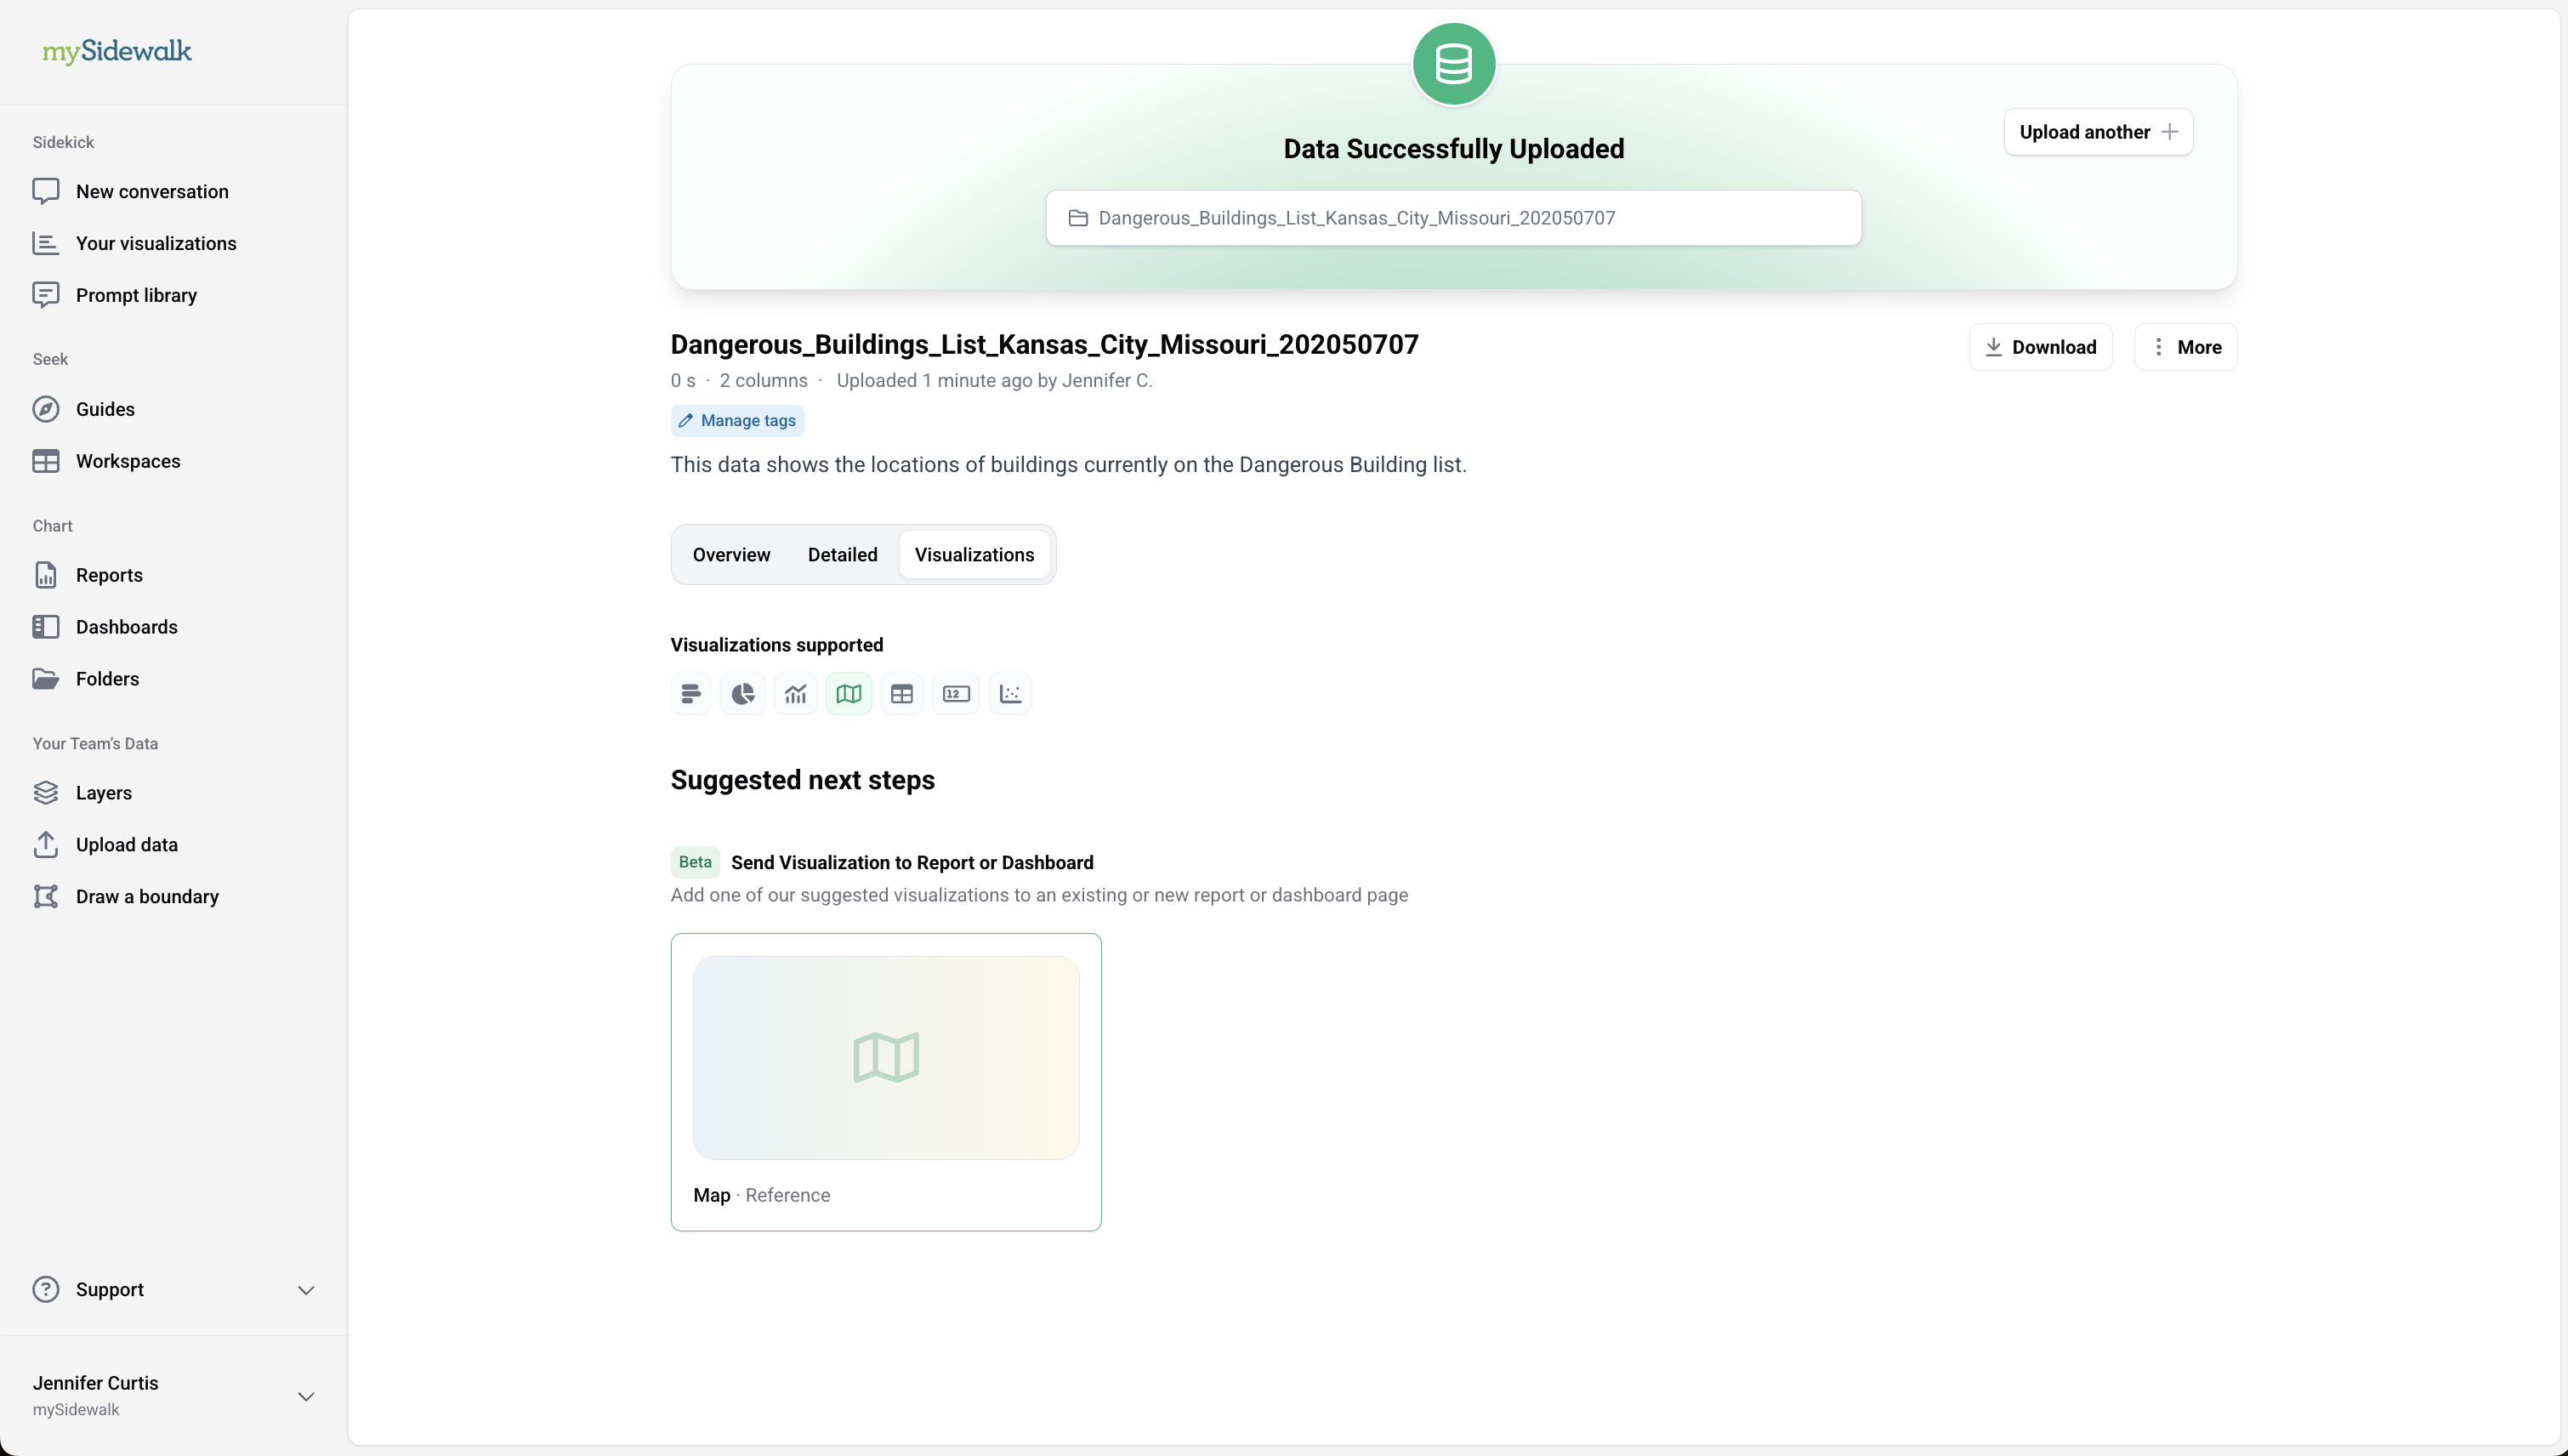Select the map visualization icon
The image size is (2568, 1456).
849,694
